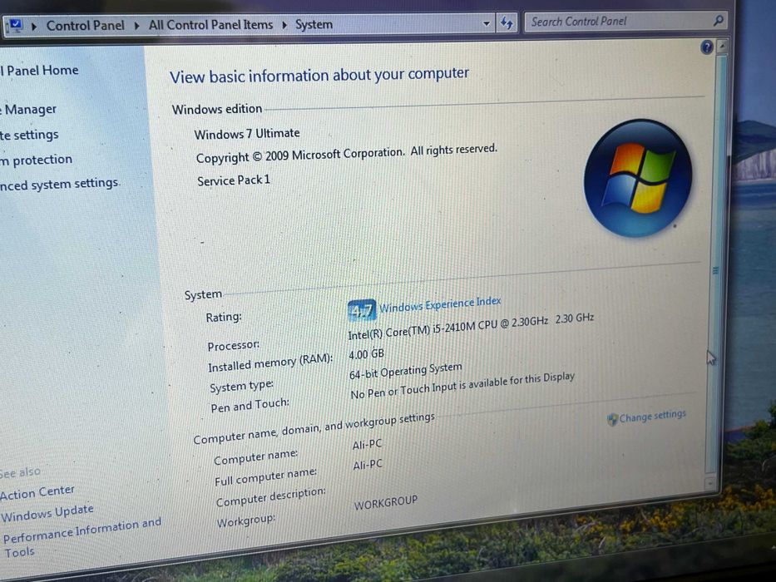The width and height of the screenshot is (776, 582).
Task: Click the 4.00 GB memory value
Action: (x=366, y=354)
